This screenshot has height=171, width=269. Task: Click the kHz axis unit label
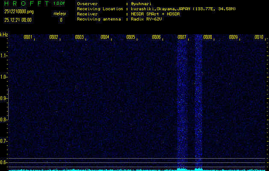tap(4, 35)
